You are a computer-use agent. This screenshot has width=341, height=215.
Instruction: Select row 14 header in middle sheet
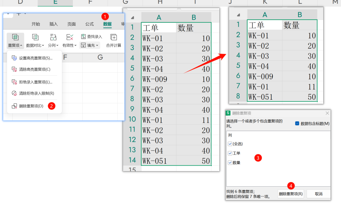(132, 160)
